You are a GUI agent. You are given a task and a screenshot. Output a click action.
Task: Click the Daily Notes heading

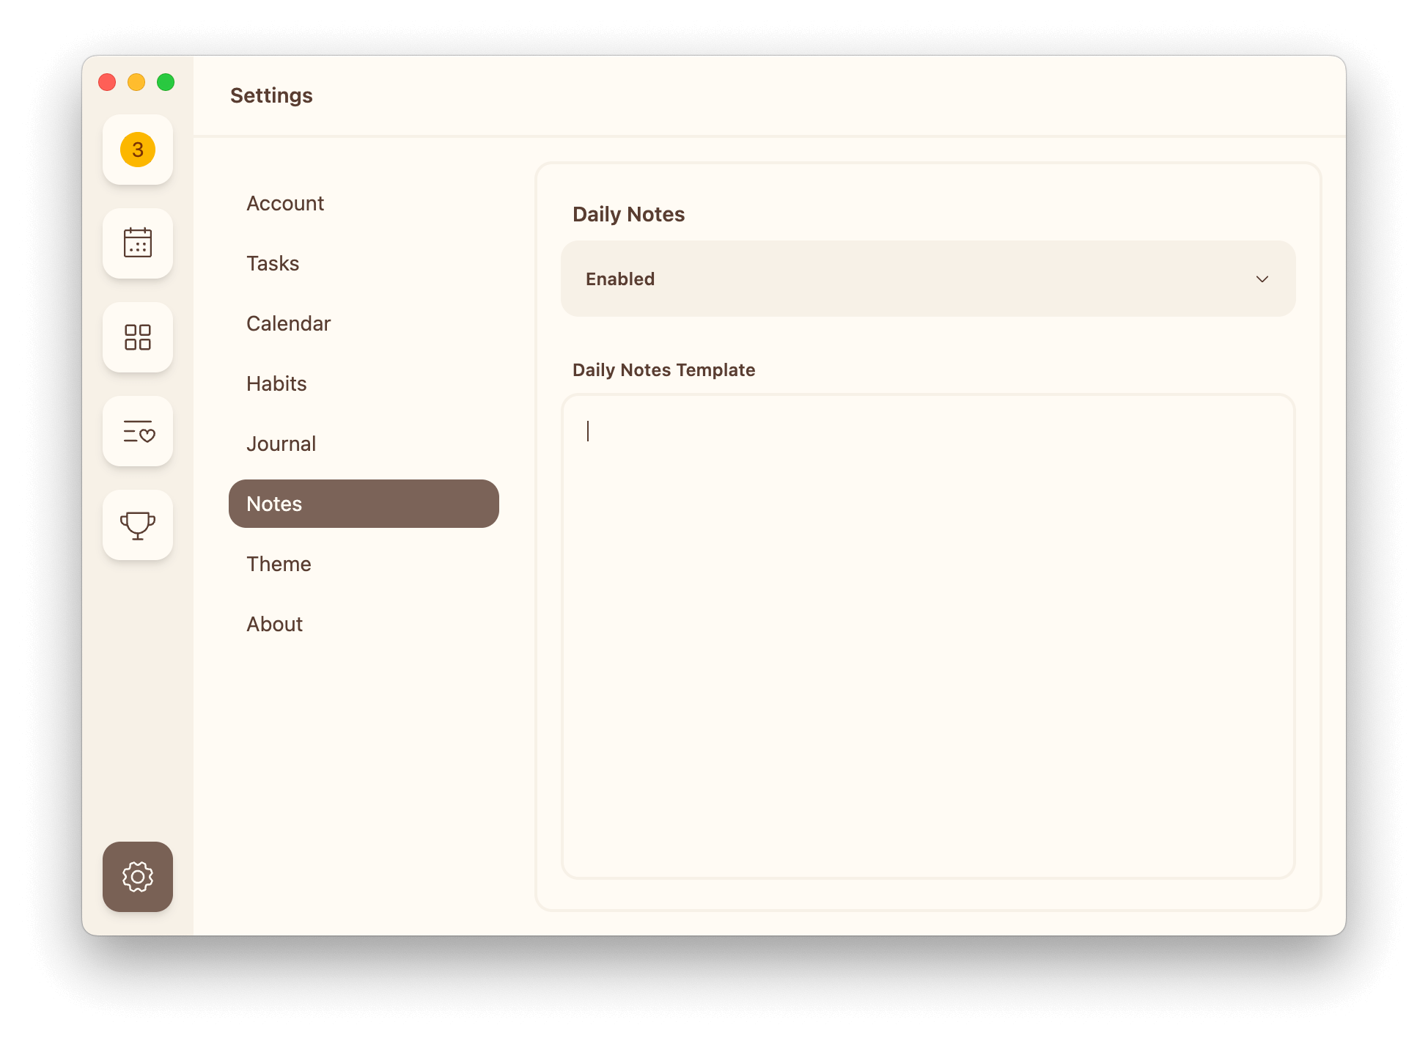point(628,214)
